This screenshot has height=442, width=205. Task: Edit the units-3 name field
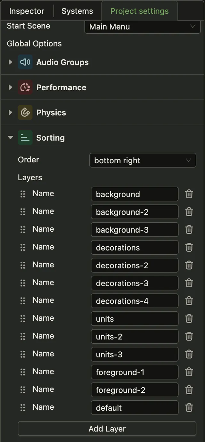(x=135, y=354)
